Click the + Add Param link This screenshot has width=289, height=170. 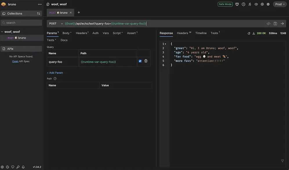click(x=55, y=73)
